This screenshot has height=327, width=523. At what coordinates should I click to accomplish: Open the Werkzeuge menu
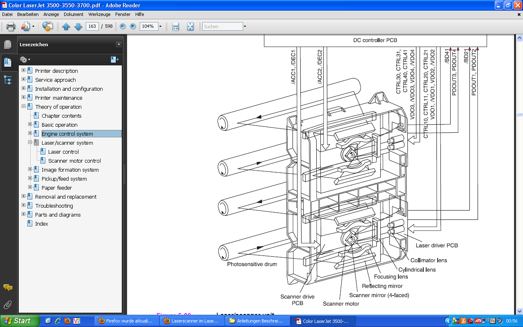coord(99,14)
